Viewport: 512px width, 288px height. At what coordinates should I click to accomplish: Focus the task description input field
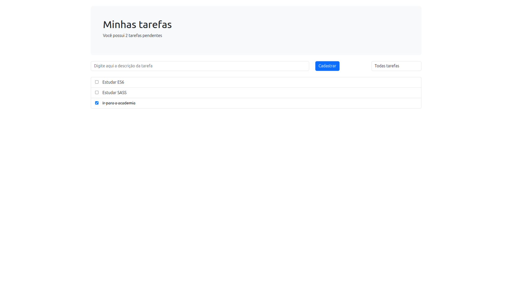(x=200, y=66)
